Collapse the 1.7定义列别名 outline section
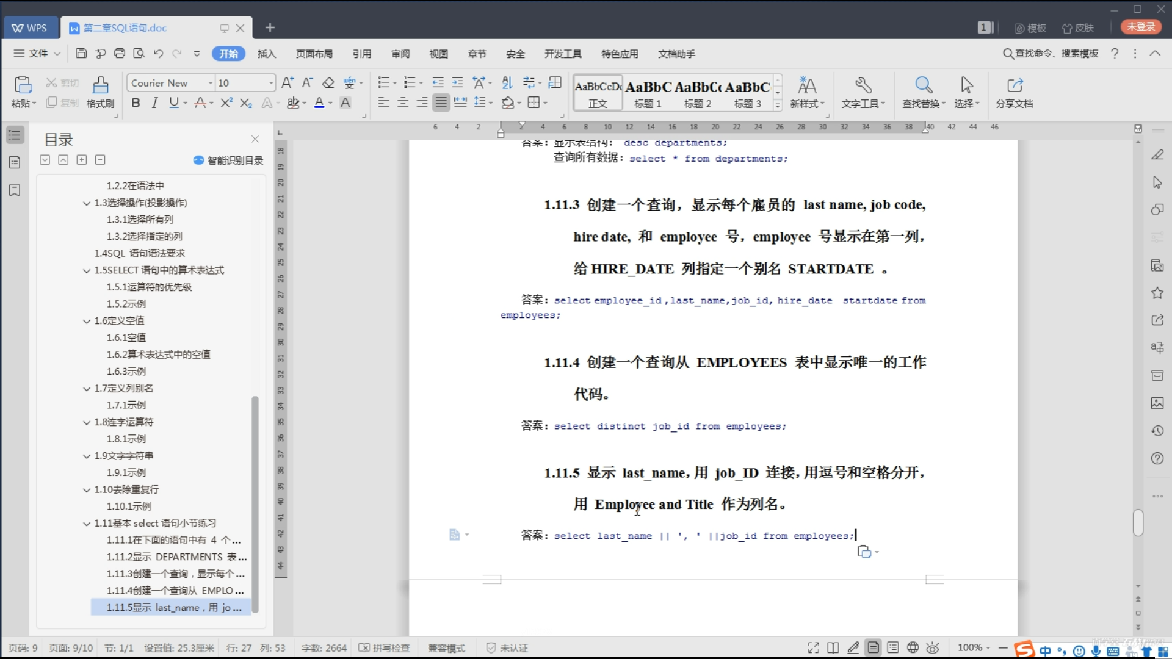Screen dimensions: 1172x659 click(87, 389)
